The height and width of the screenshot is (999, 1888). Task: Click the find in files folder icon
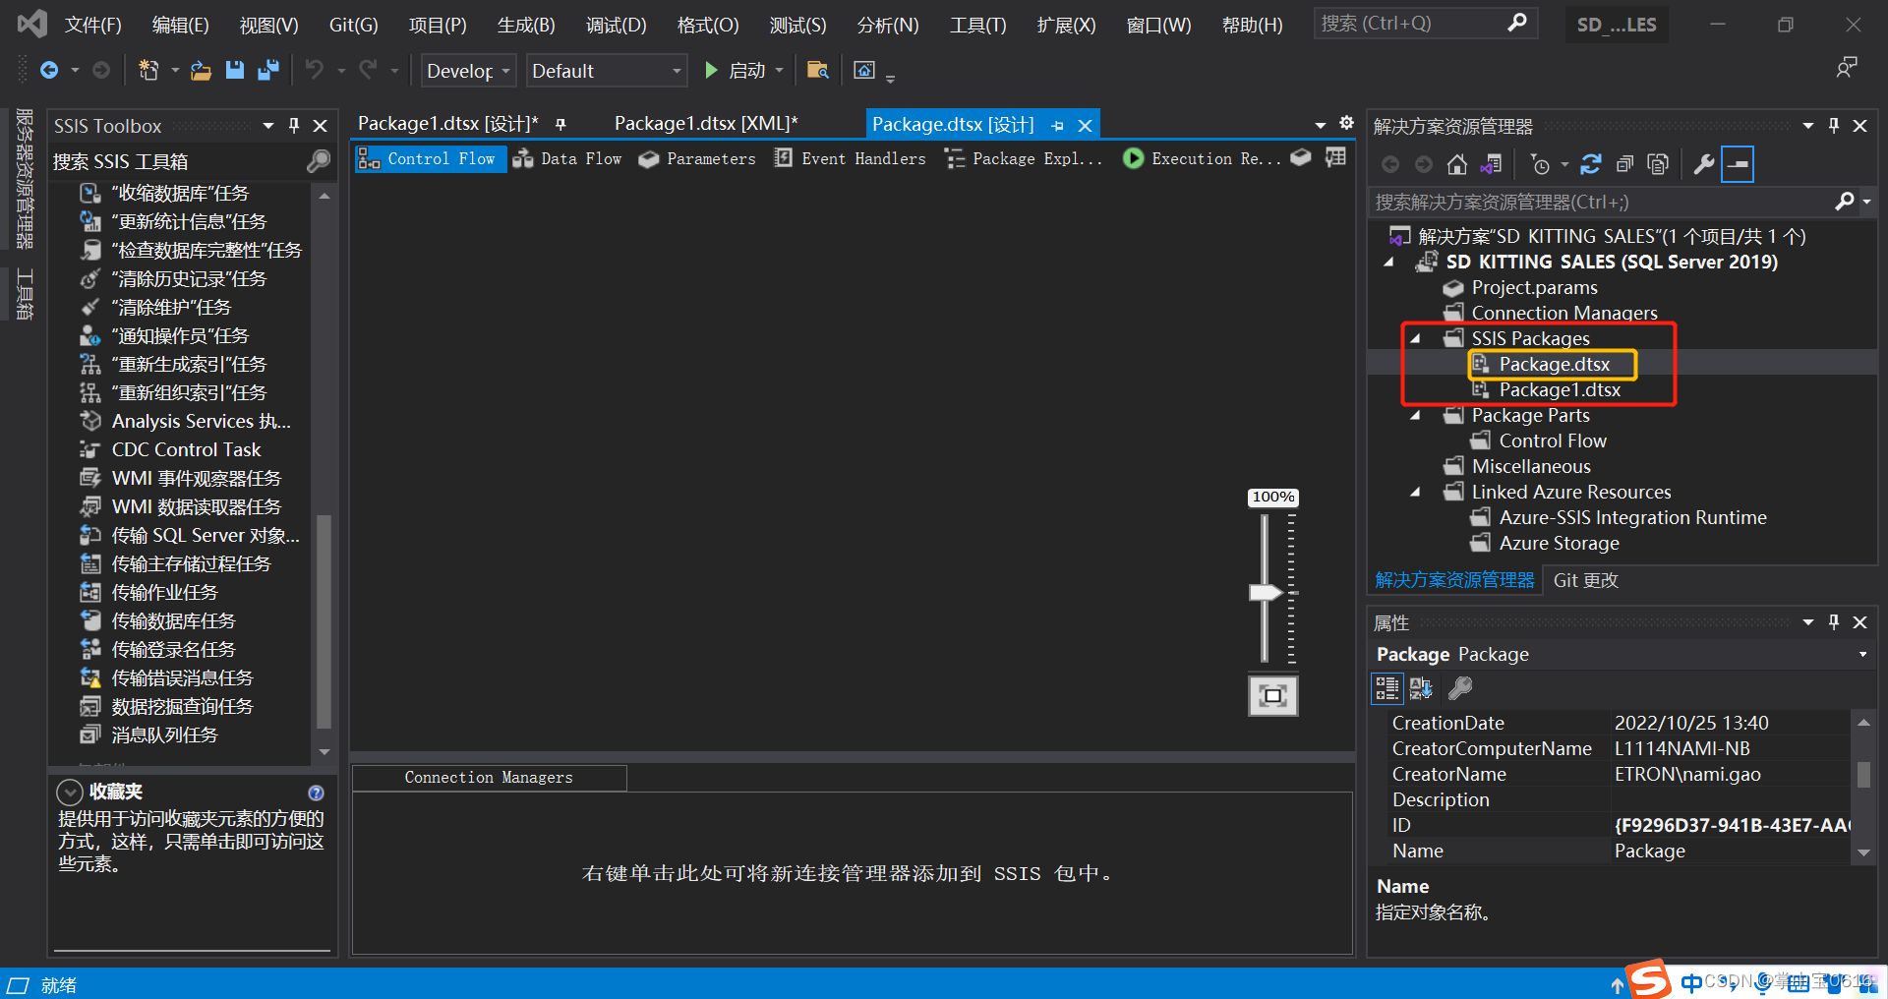click(817, 71)
